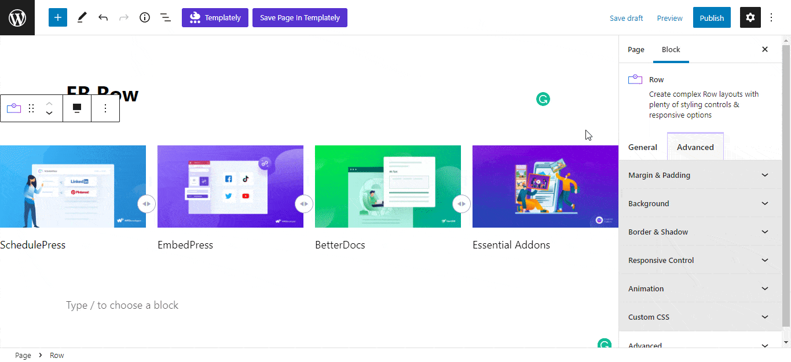The width and height of the screenshot is (791, 362).
Task: Select the Essential Addons image
Action: (545, 187)
